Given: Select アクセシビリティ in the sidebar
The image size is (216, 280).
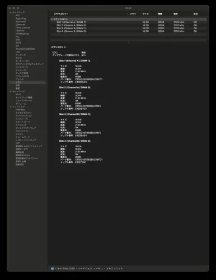Looking at the screenshot, I should [x=24, y=113].
